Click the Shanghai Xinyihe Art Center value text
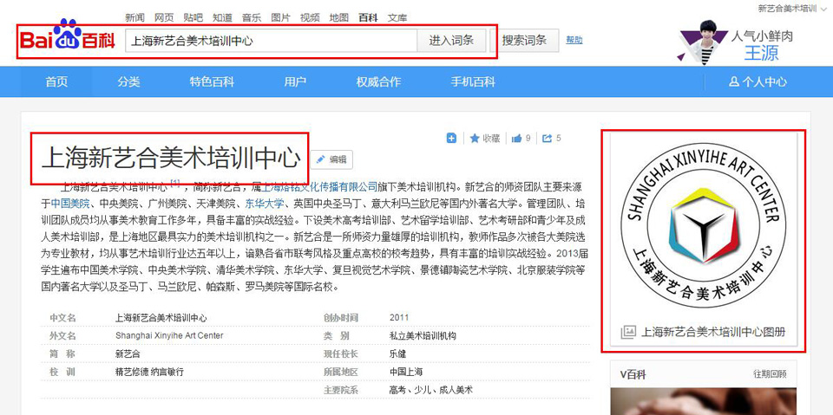 [169, 335]
